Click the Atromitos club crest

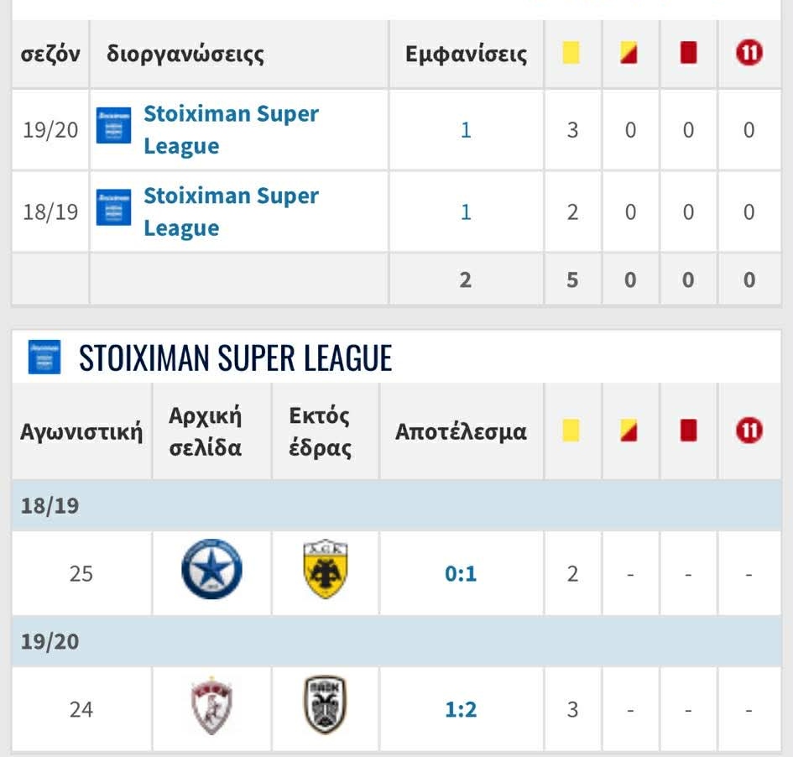point(211,569)
